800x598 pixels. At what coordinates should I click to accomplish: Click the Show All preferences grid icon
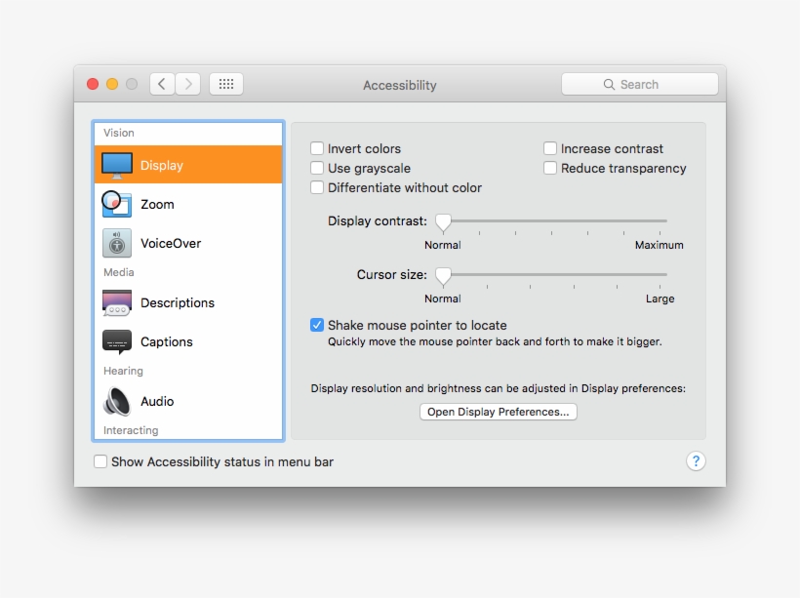click(x=225, y=83)
